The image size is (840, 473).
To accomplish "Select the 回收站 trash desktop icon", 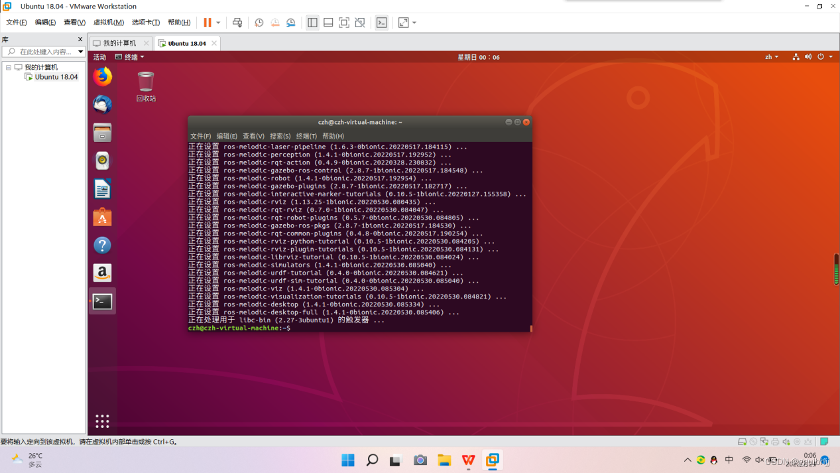I will pyautogui.click(x=146, y=87).
